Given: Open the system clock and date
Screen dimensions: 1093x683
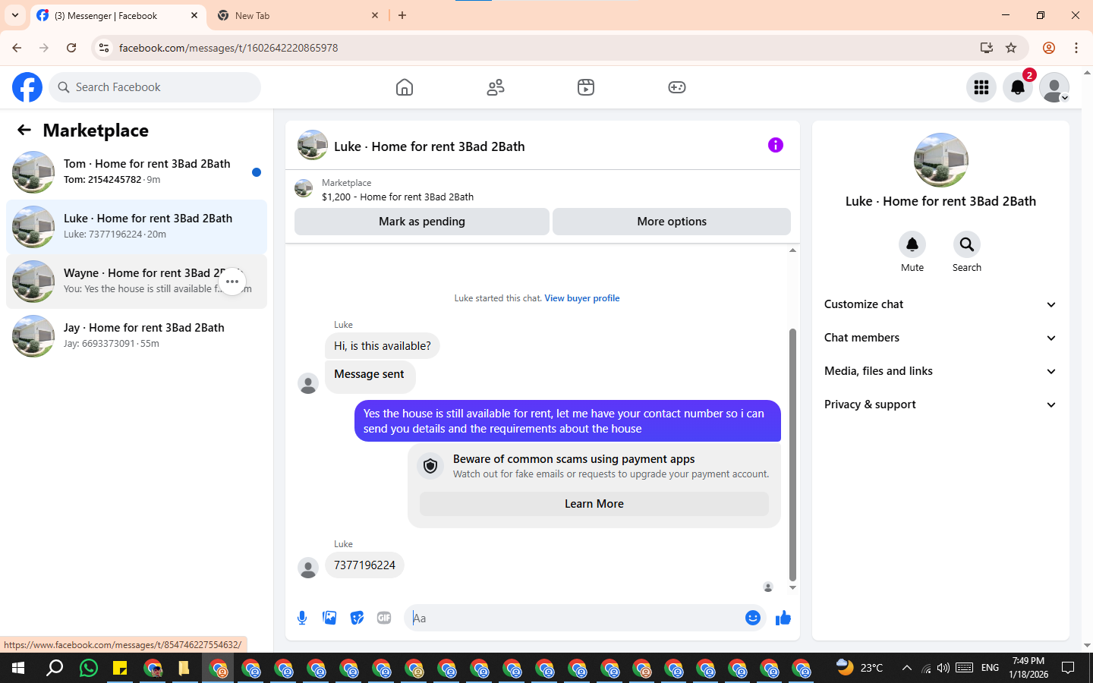Looking at the screenshot, I should click(1028, 668).
